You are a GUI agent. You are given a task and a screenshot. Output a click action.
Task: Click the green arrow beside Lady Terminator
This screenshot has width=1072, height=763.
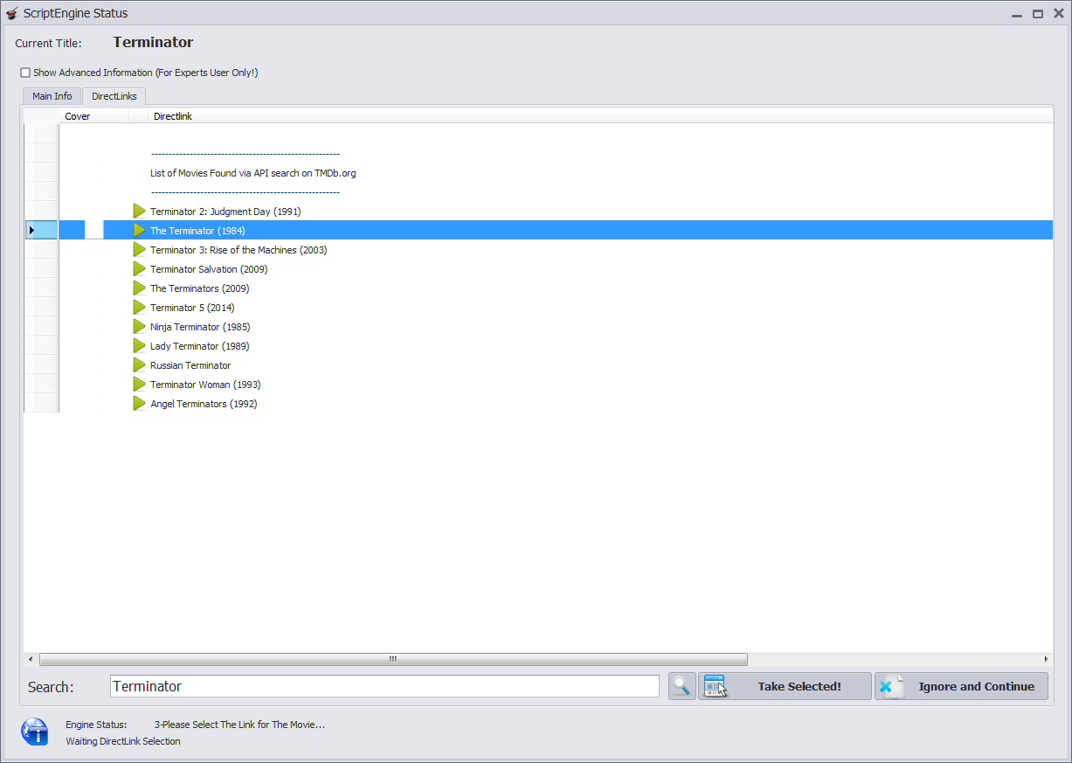click(x=139, y=346)
